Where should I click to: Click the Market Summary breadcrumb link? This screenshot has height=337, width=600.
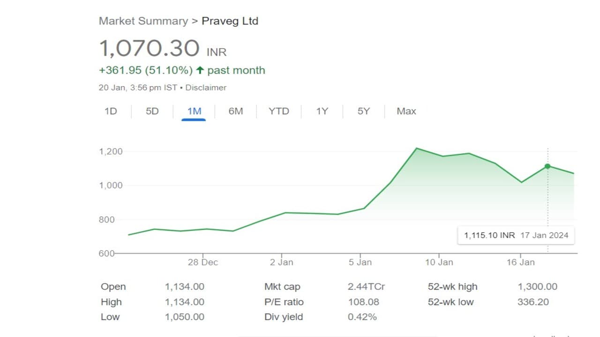(x=143, y=21)
